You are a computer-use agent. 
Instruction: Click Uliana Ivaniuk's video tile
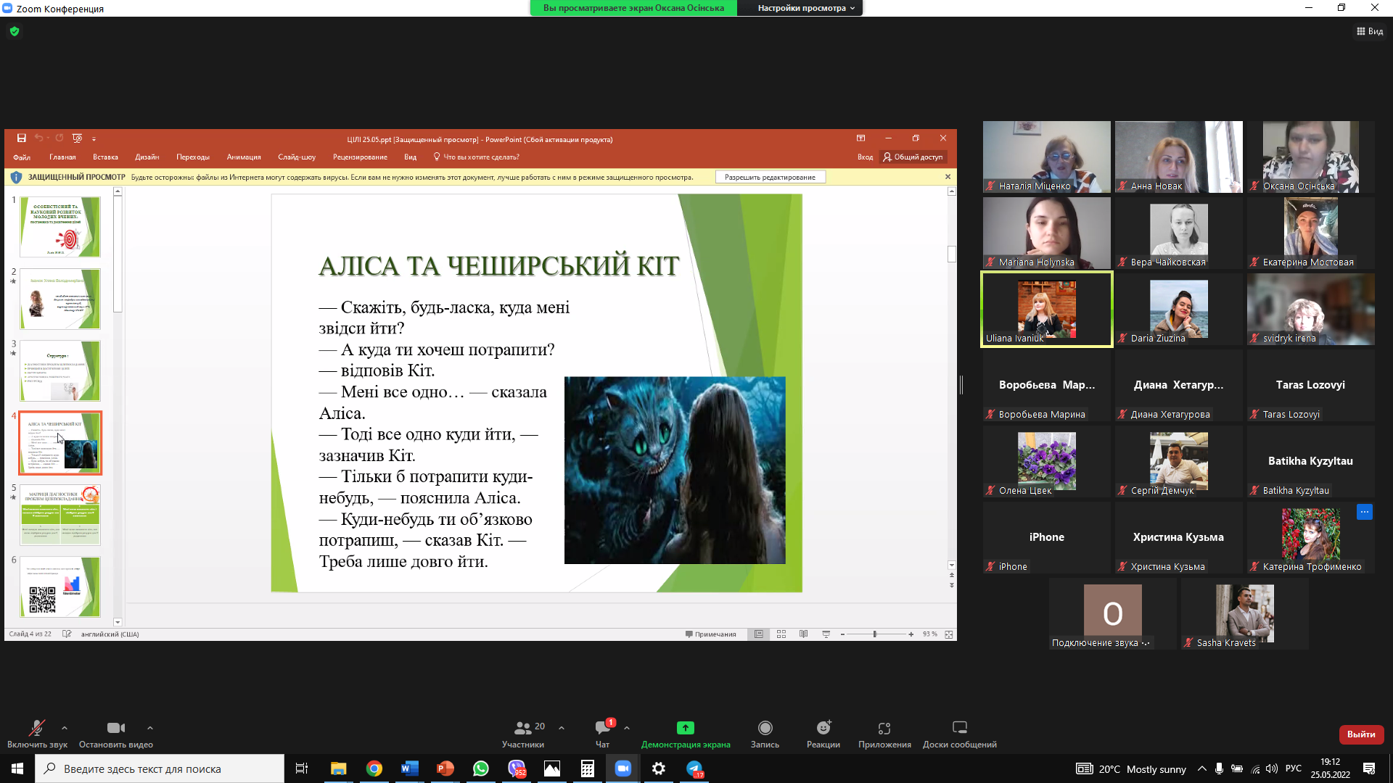click(x=1046, y=310)
